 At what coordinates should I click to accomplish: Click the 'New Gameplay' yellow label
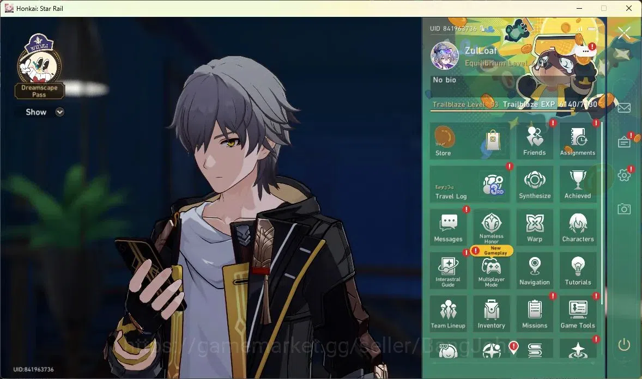coord(493,250)
